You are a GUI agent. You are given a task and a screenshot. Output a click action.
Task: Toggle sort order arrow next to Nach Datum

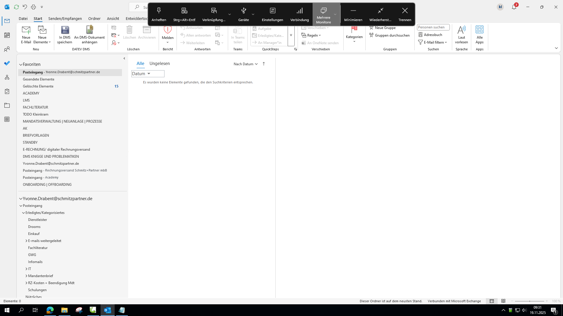click(x=264, y=64)
